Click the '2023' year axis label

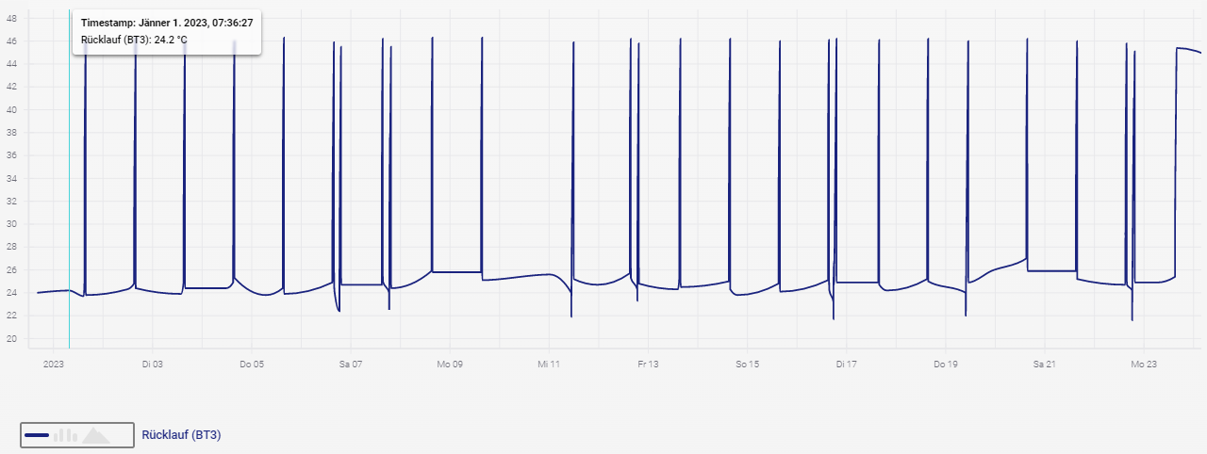tap(53, 364)
